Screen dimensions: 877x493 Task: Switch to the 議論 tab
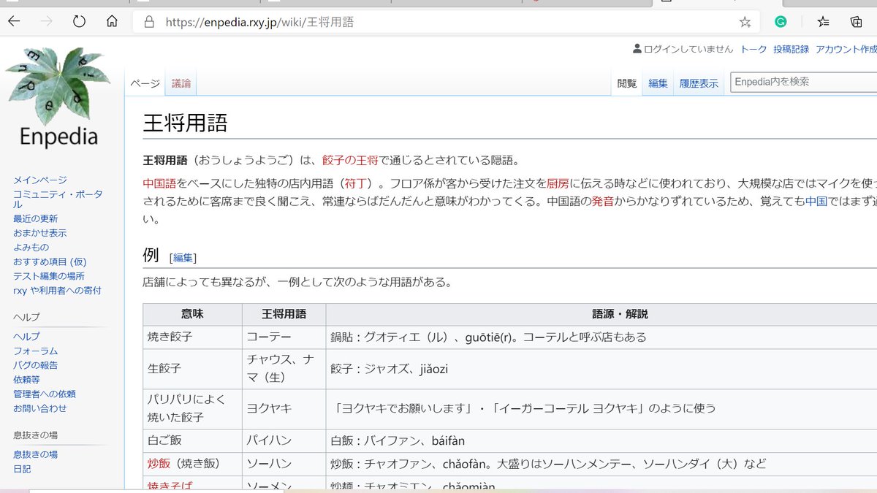[181, 83]
